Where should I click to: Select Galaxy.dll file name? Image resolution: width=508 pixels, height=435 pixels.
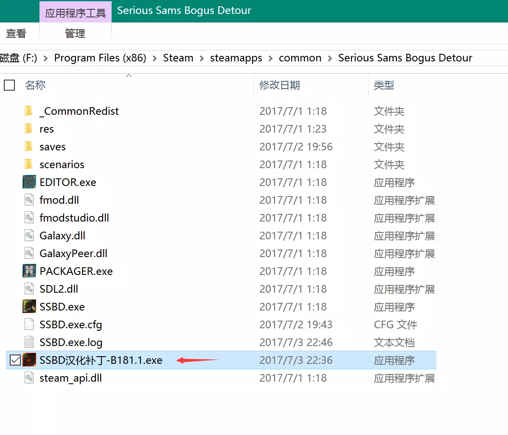(62, 236)
